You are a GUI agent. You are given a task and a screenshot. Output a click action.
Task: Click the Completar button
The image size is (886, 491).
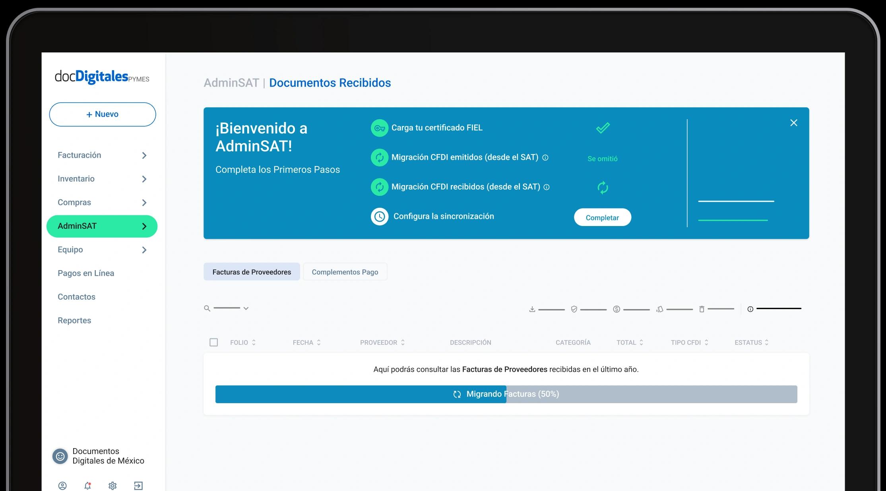(602, 217)
